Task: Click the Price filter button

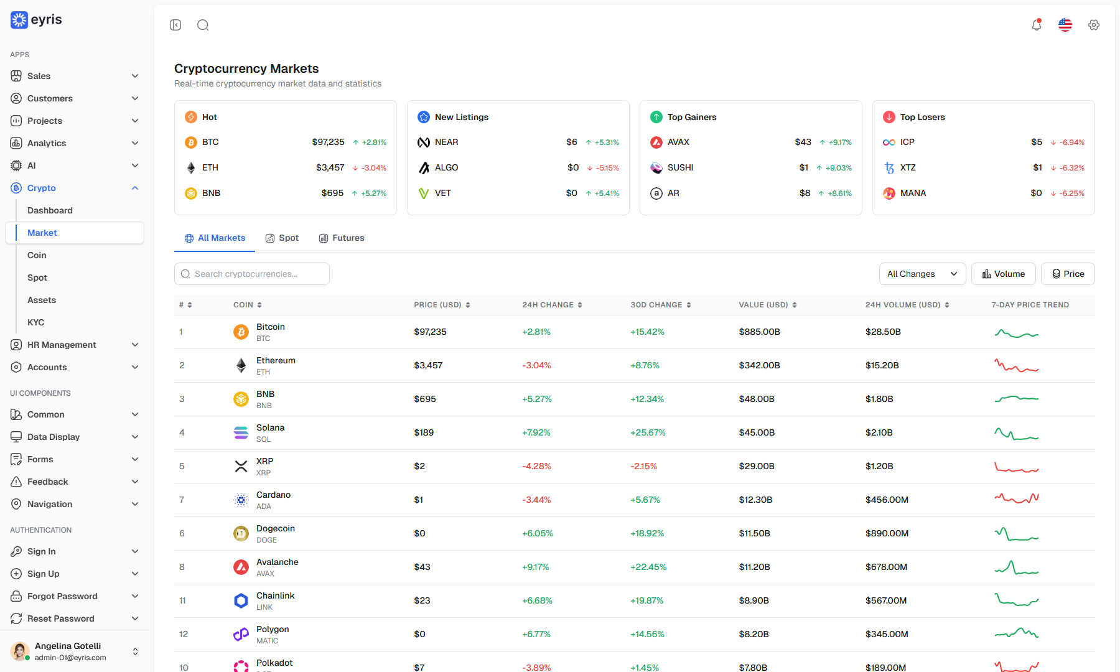Action: 1068,274
